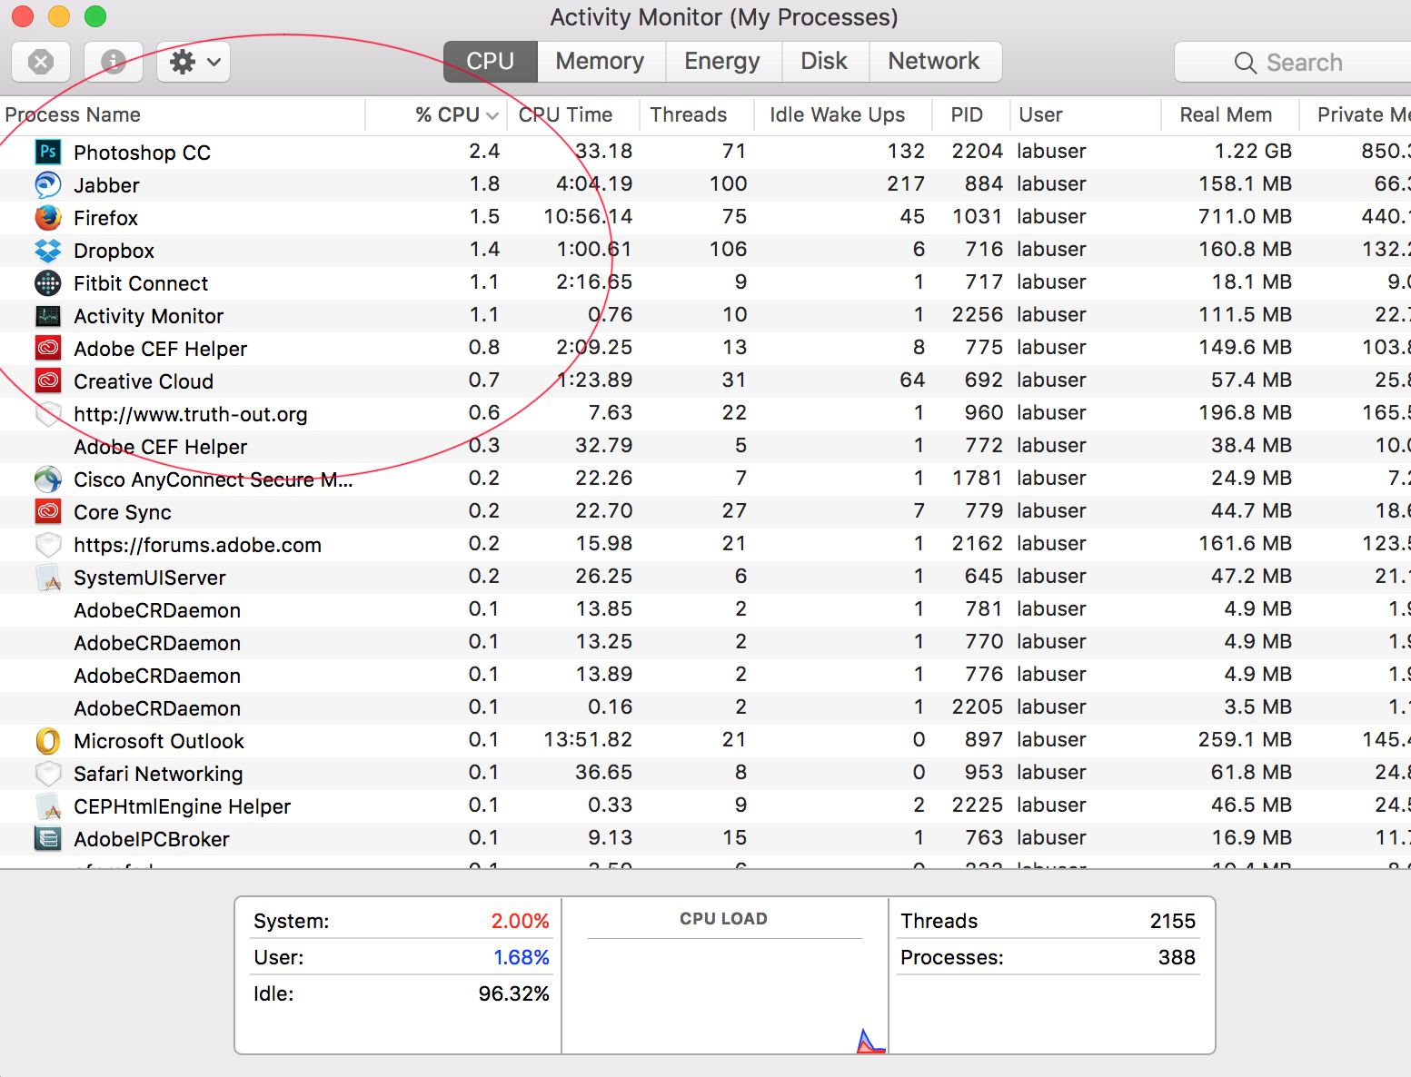This screenshot has width=1411, height=1077.
Task: Click the Fitbit Connect process icon
Action: (x=48, y=282)
